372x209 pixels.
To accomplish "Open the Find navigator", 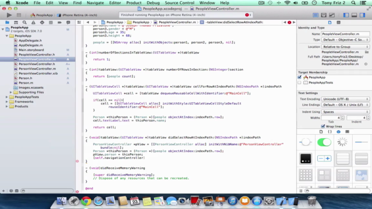I will pos(24,22).
